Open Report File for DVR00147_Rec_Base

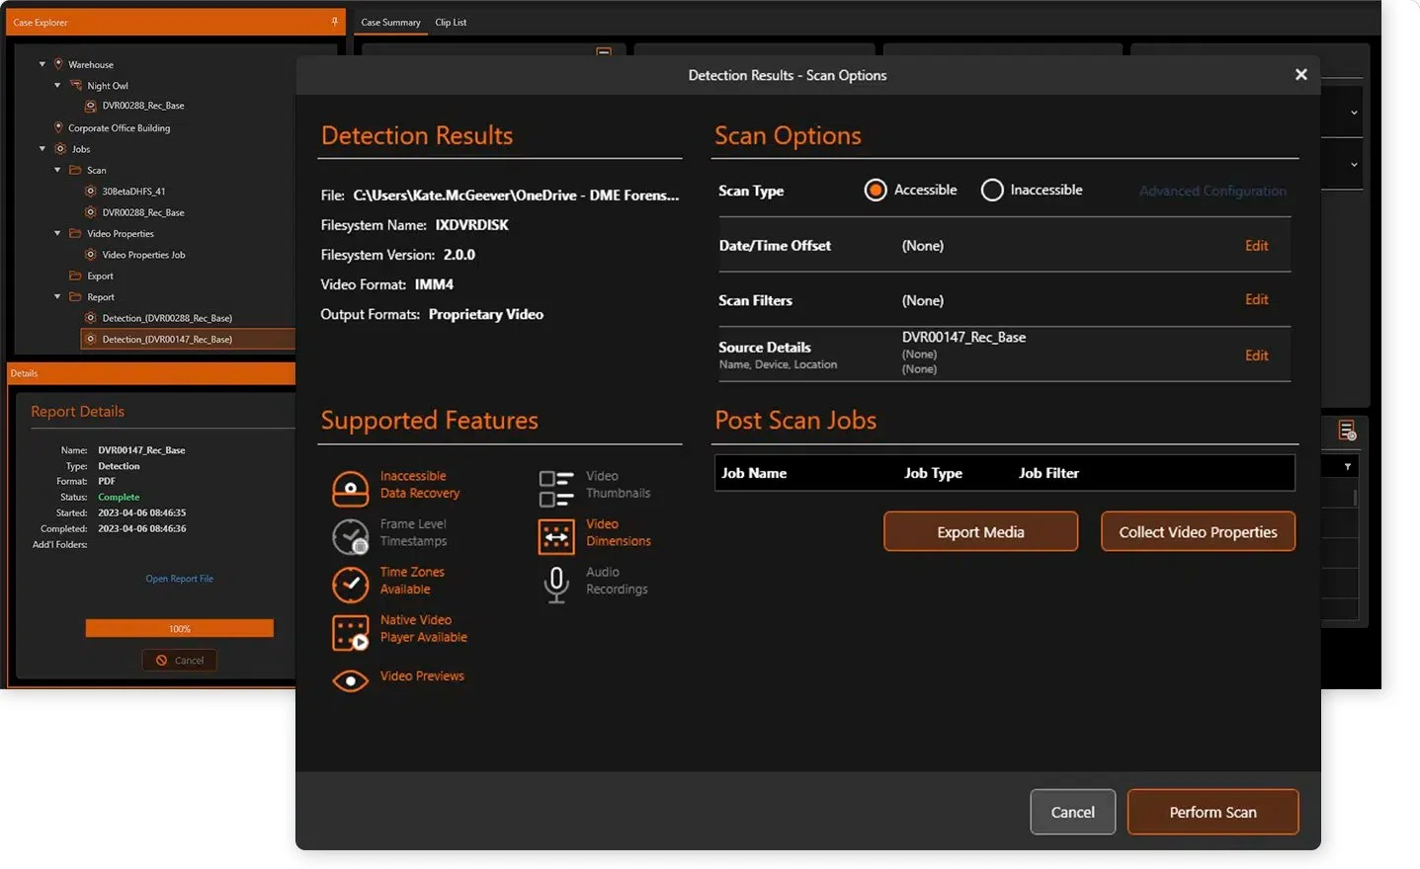coord(179,578)
